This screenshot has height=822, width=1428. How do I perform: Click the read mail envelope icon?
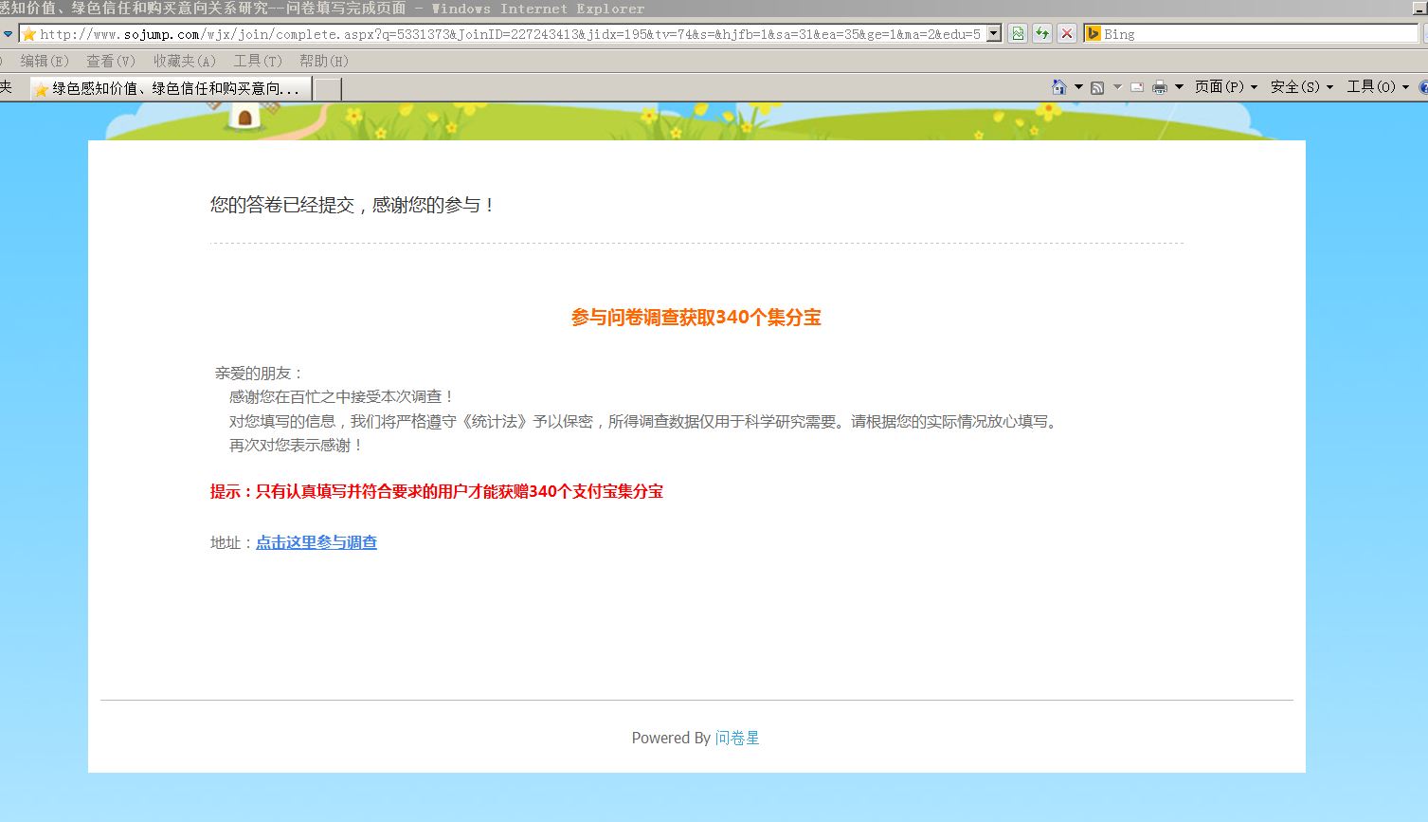coord(1136,87)
